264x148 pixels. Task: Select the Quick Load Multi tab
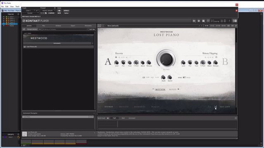(114, 118)
